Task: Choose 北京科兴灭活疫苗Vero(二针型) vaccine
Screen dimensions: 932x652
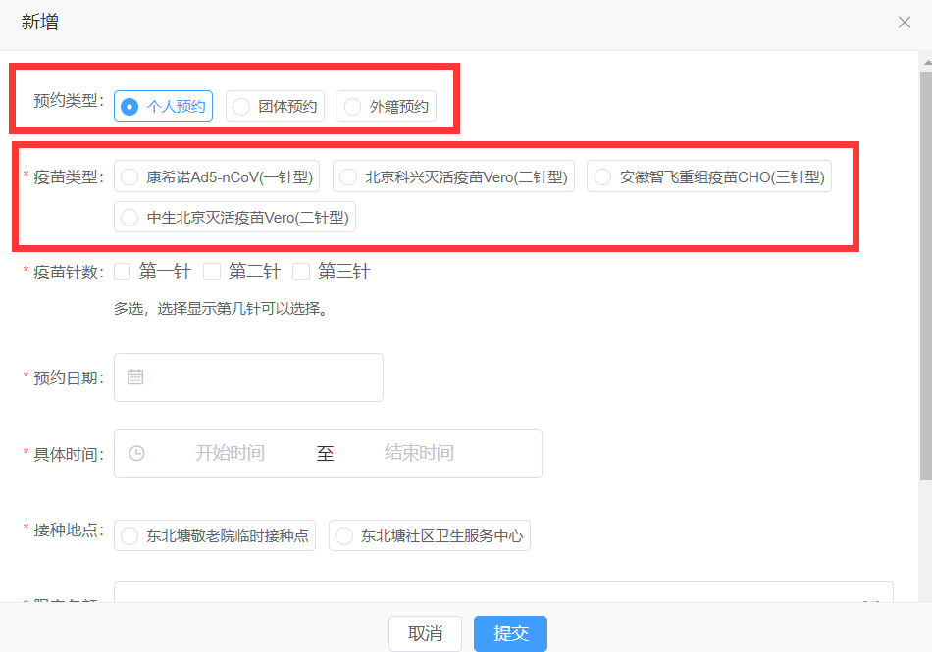Action: [x=453, y=176]
